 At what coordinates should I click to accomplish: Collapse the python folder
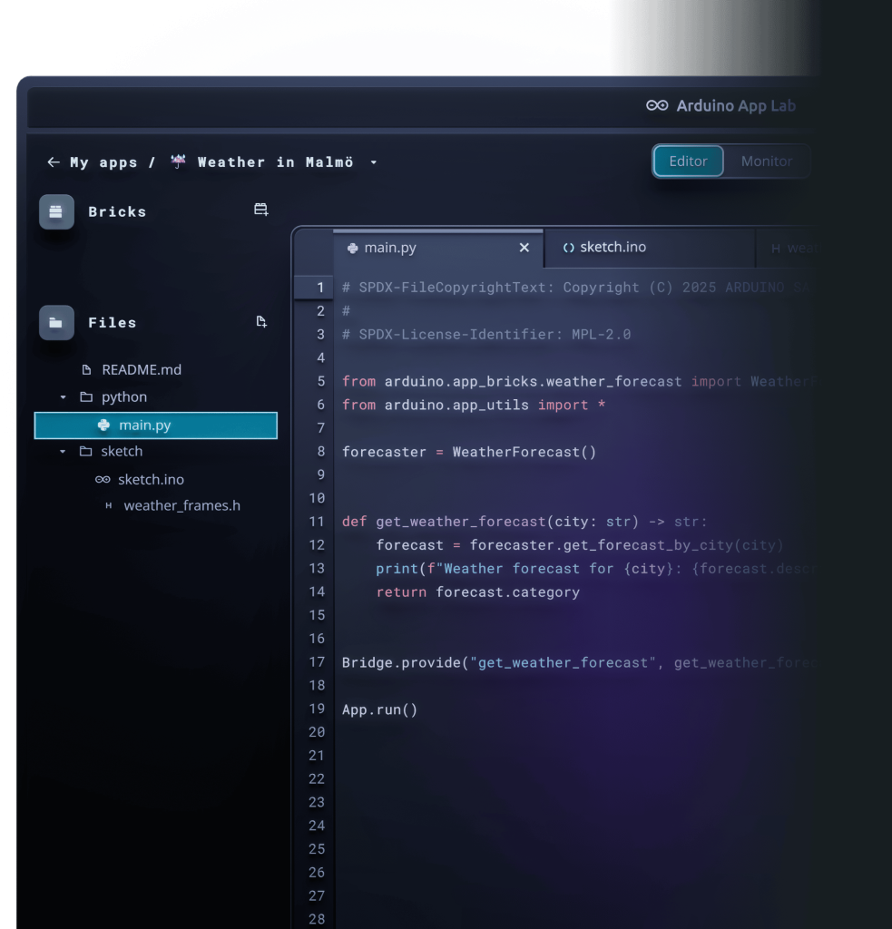[x=63, y=396]
